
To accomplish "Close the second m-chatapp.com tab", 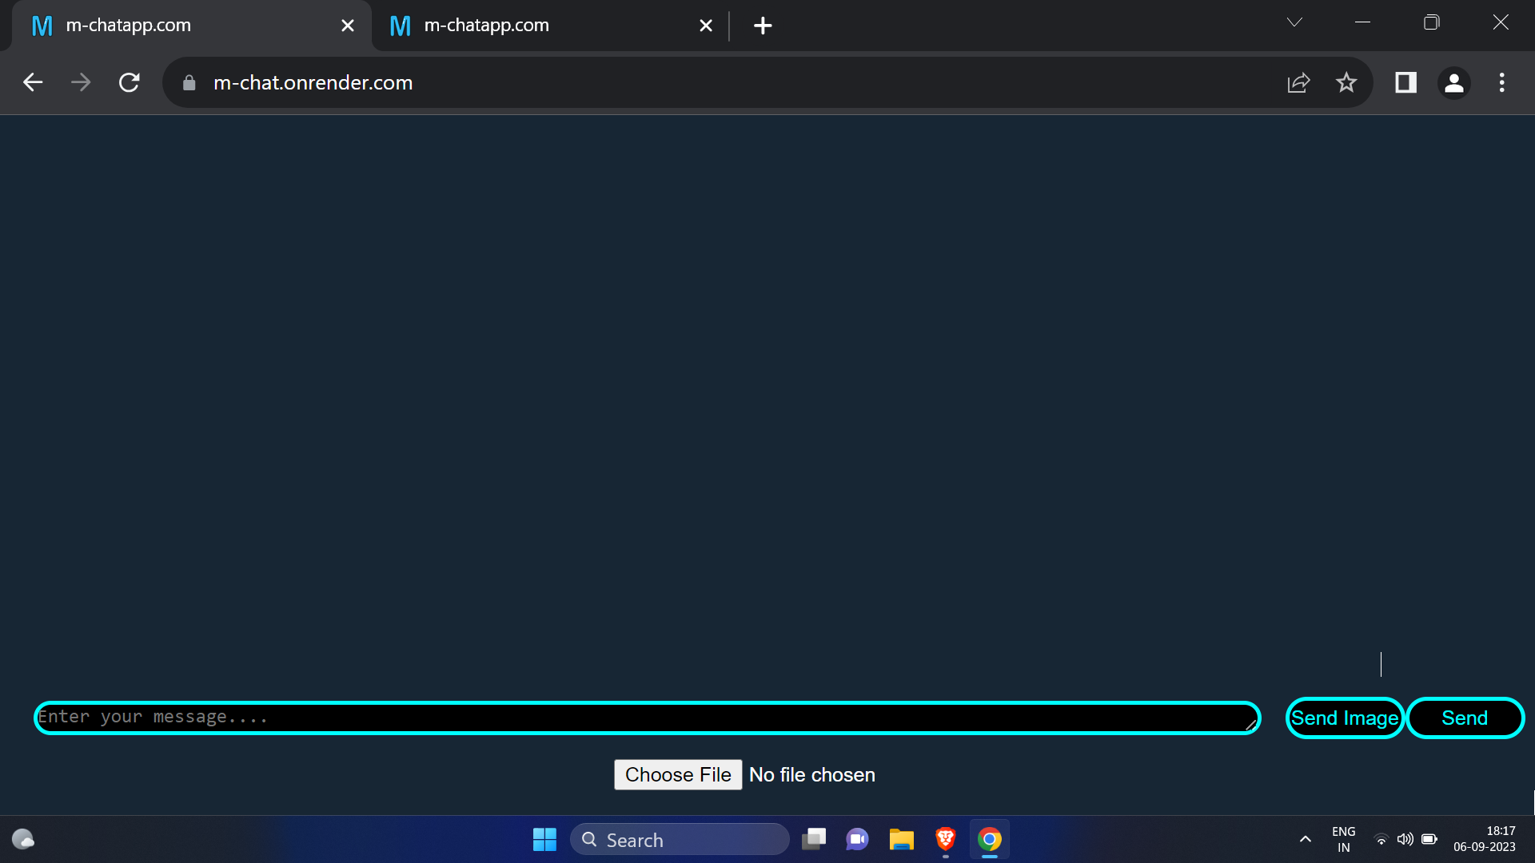I will 706,26.
